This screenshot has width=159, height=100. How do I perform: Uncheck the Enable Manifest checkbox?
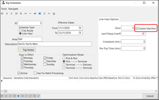pyautogui.click(x=137, y=28)
